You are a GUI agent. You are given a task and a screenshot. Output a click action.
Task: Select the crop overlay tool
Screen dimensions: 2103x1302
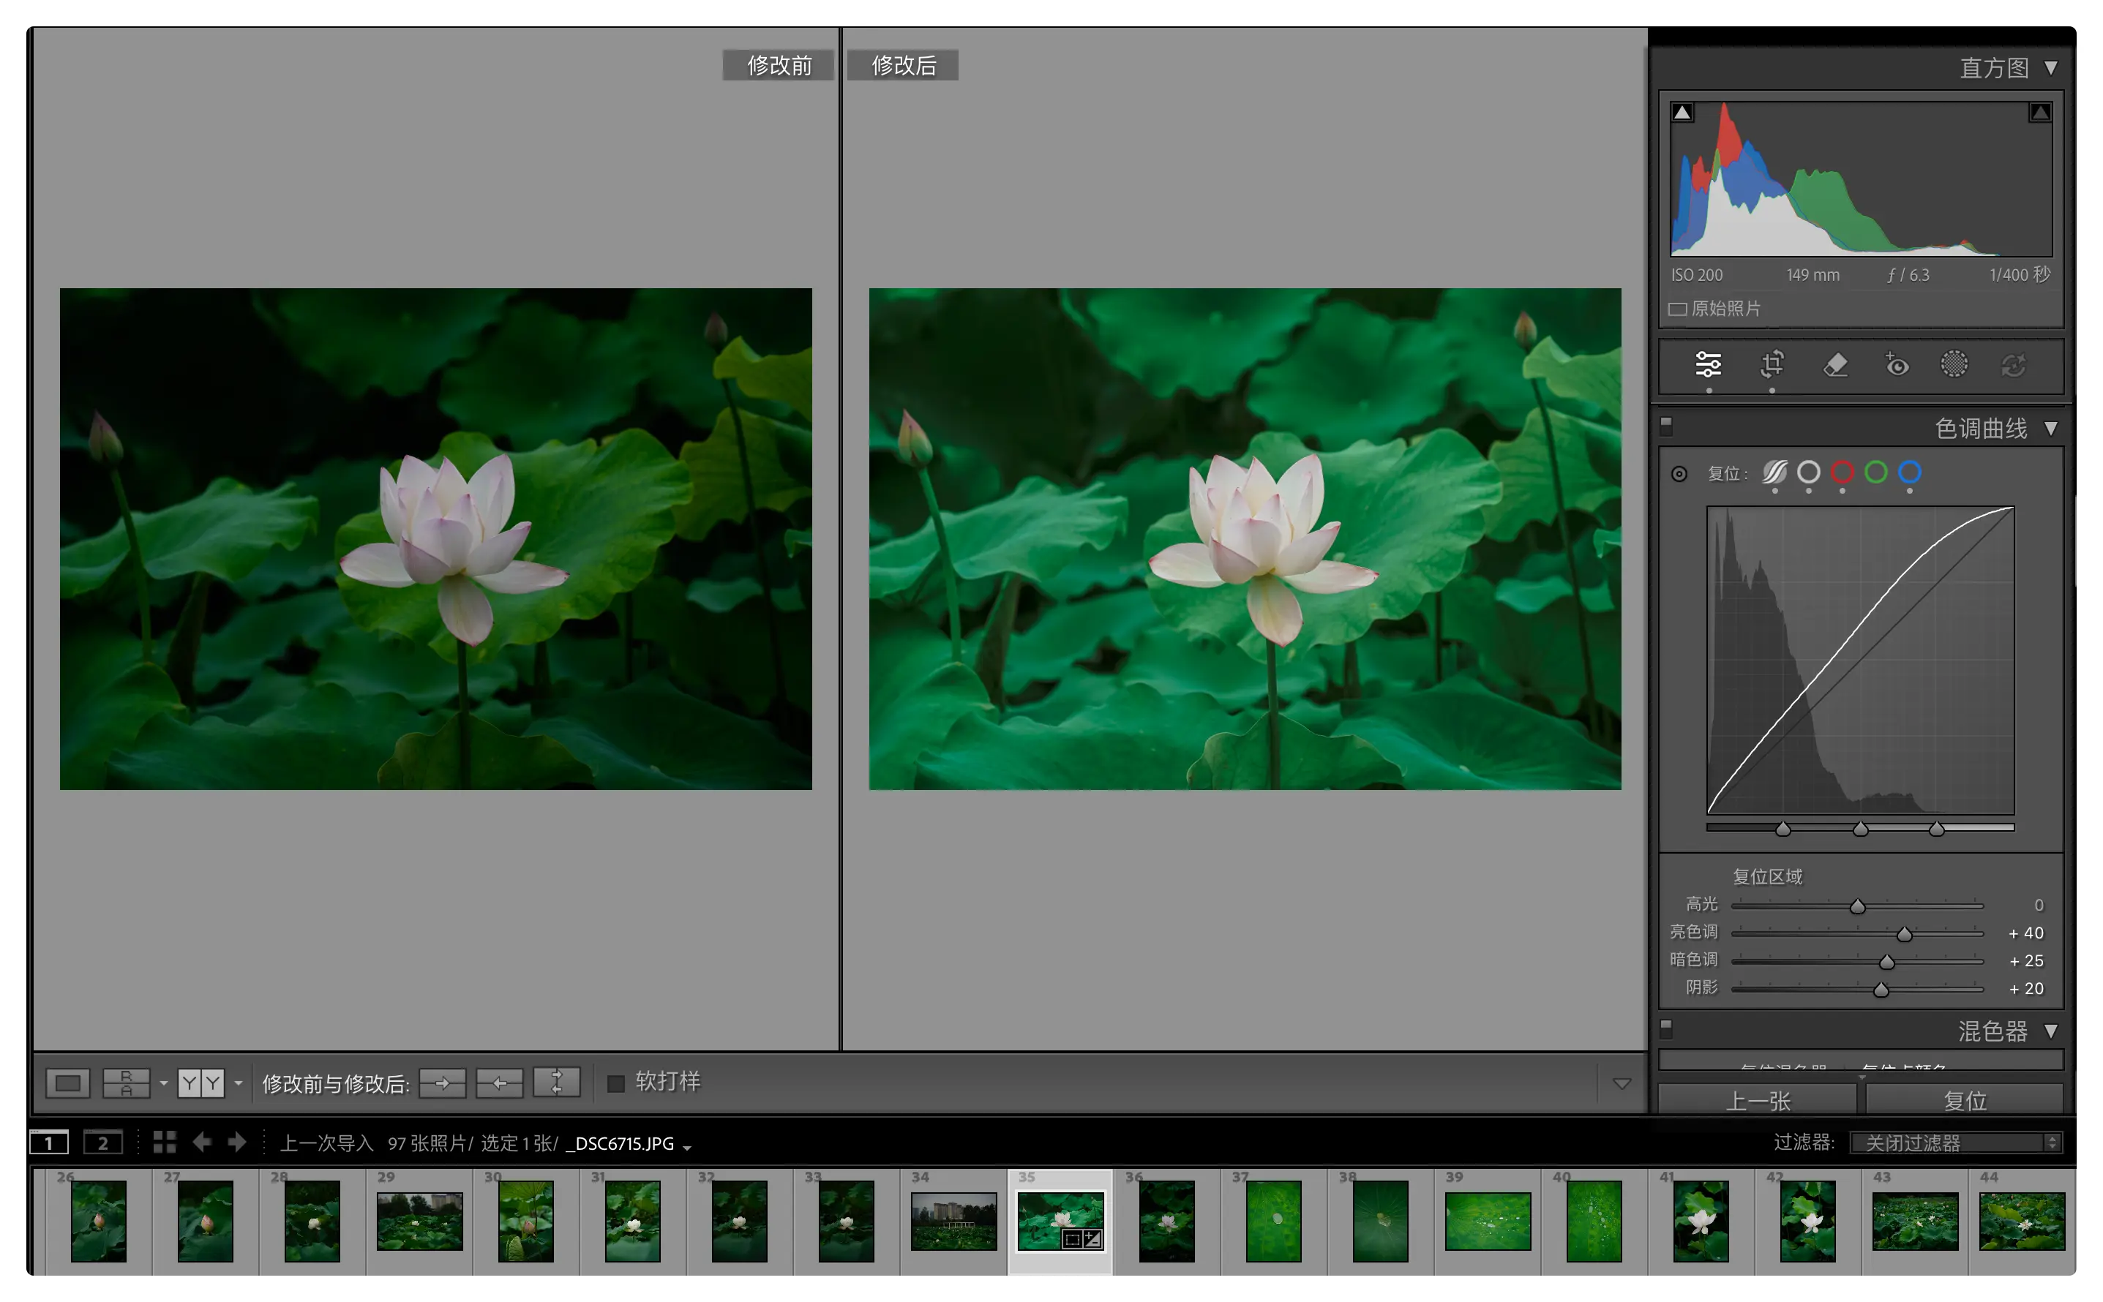(1772, 365)
